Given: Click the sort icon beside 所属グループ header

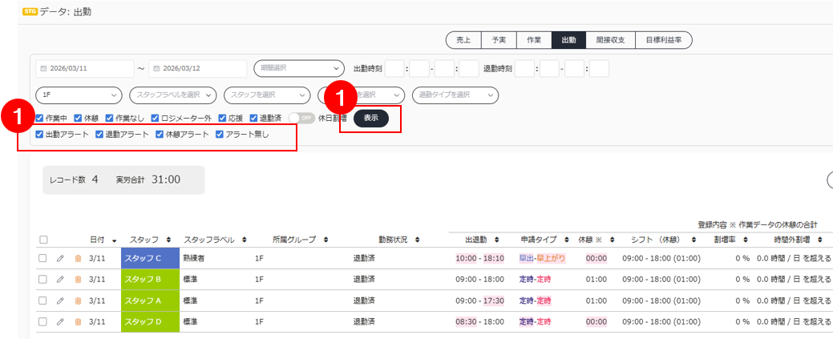Looking at the screenshot, I should coord(325,240).
